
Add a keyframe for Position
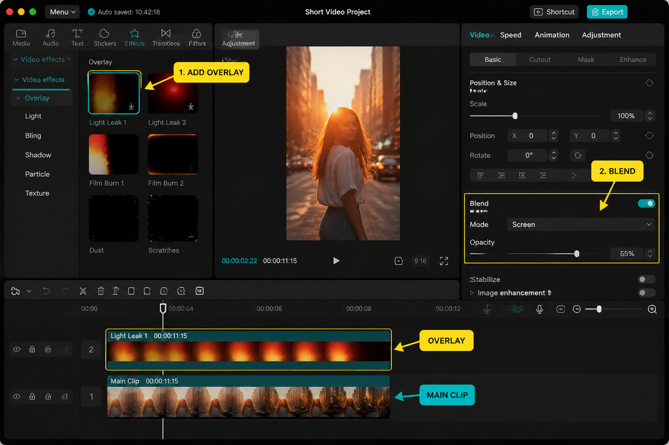click(x=649, y=136)
